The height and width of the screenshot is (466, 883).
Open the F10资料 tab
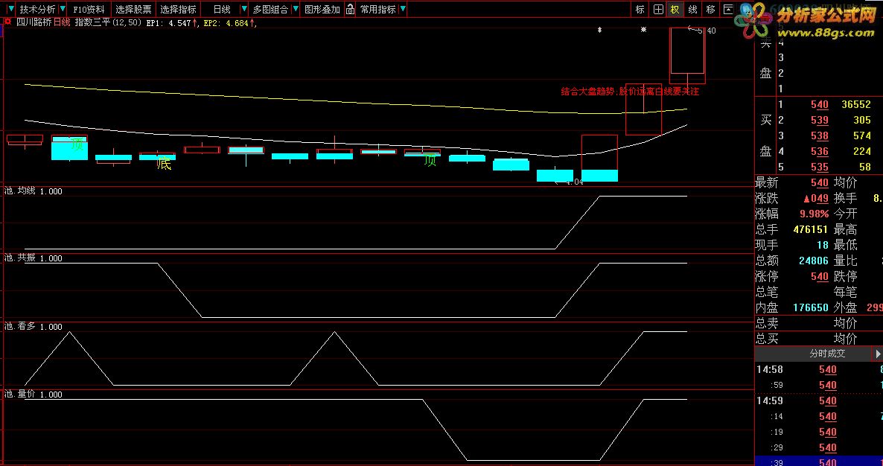pos(89,9)
